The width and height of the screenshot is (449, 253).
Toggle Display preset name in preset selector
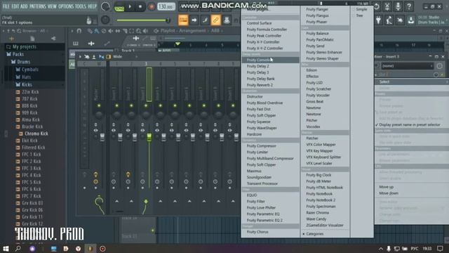[410, 125]
